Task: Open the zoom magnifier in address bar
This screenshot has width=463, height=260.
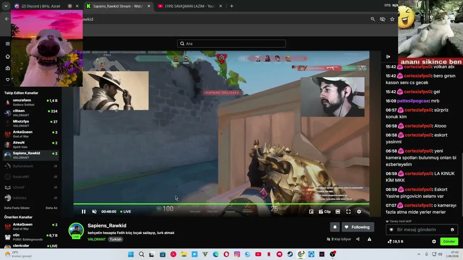Action: pos(373,19)
